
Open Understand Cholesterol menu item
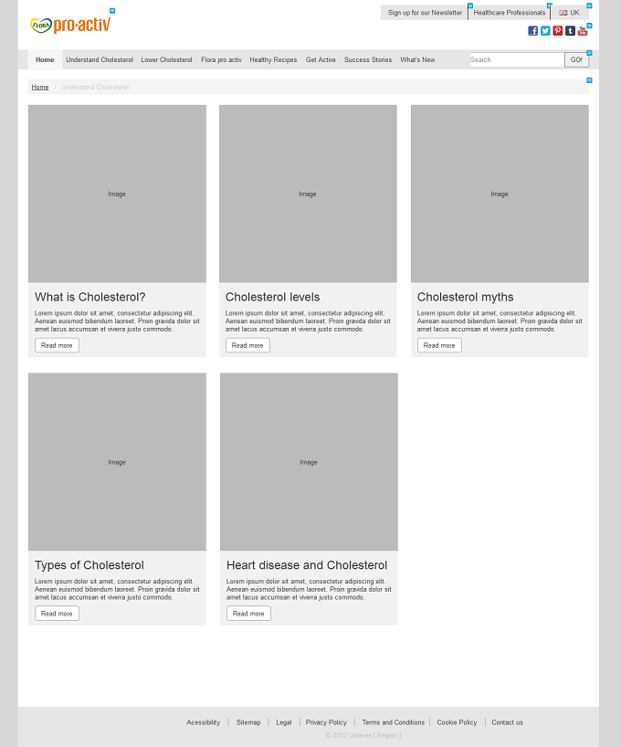(x=100, y=59)
